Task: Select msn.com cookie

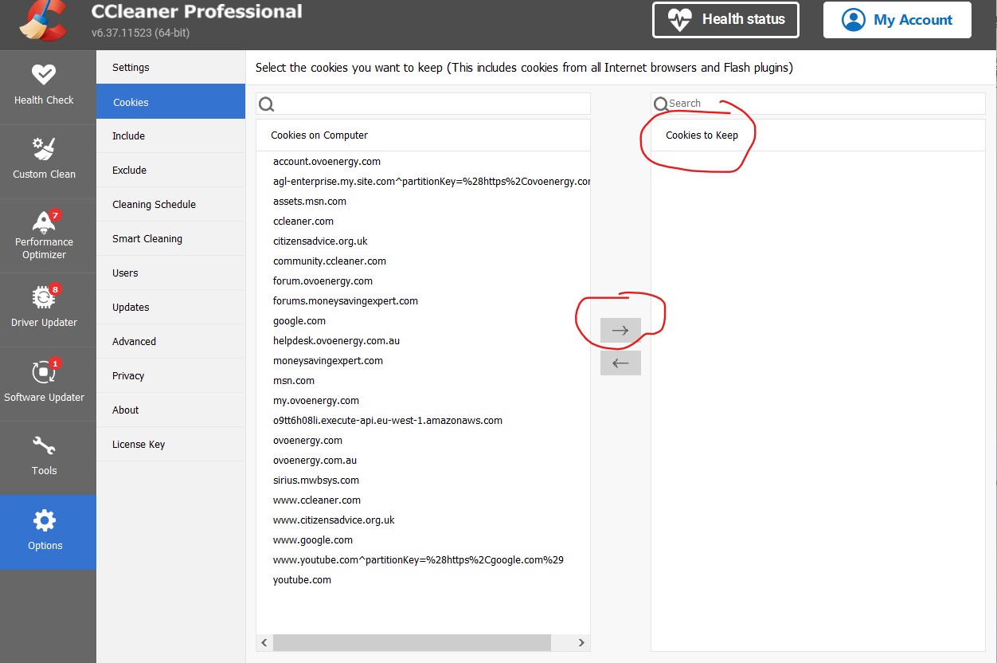Action: (294, 381)
